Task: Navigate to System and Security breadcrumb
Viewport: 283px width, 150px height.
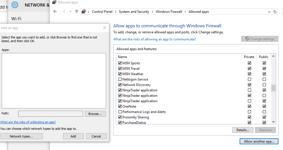Action: (134, 12)
